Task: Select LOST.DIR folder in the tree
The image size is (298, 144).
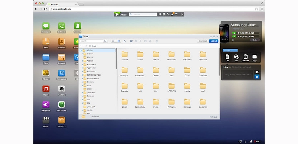Action: point(91,106)
